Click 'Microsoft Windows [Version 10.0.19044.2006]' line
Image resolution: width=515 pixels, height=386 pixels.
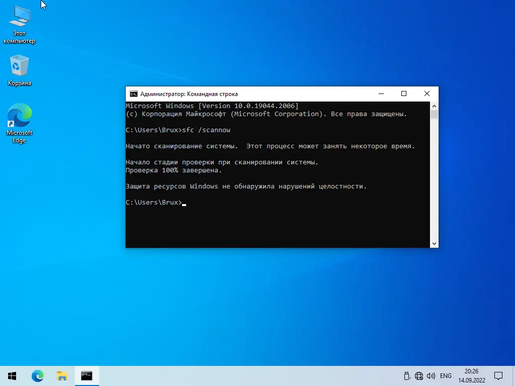[x=212, y=106]
